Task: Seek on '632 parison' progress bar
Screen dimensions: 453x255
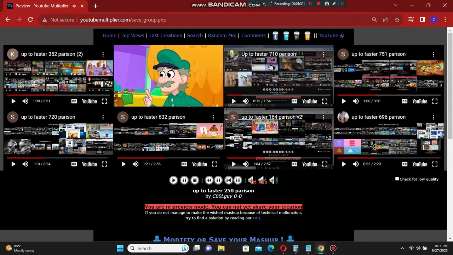Action: coord(168,158)
